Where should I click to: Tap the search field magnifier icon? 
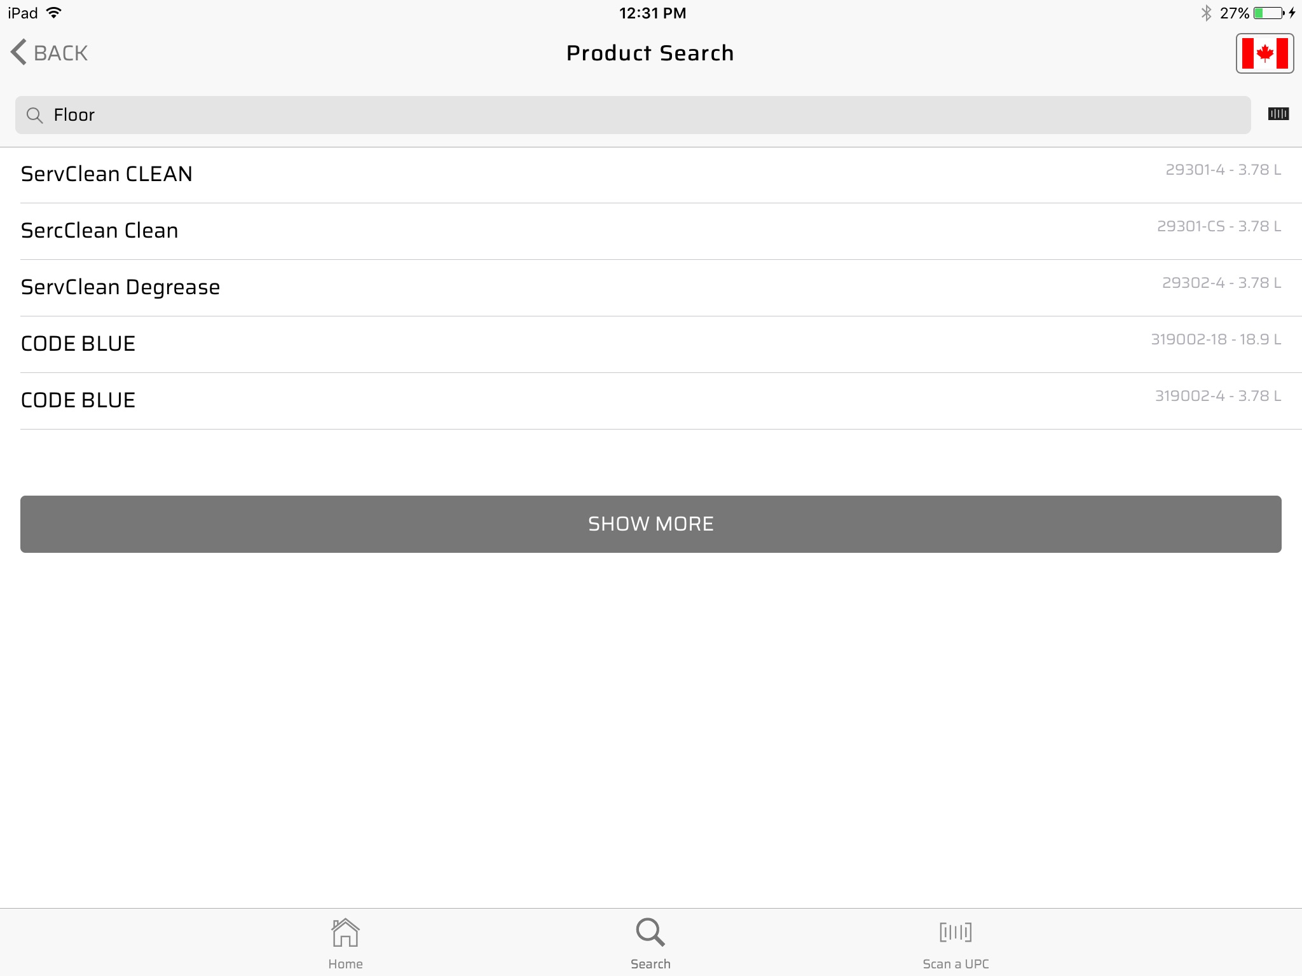(35, 114)
